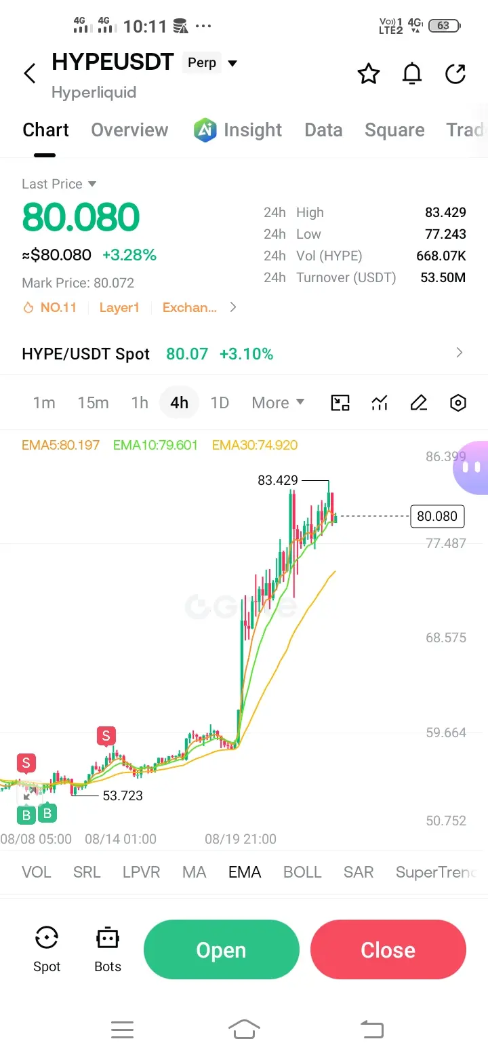This screenshot has height=1058, width=488.
Task: Open the picture-in-picture chart icon
Action: [340, 403]
